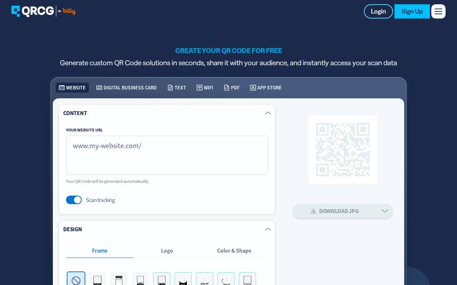Click the CONTENT section heading
Image resolution: width=457 pixels, height=285 pixels.
(x=75, y=113)
